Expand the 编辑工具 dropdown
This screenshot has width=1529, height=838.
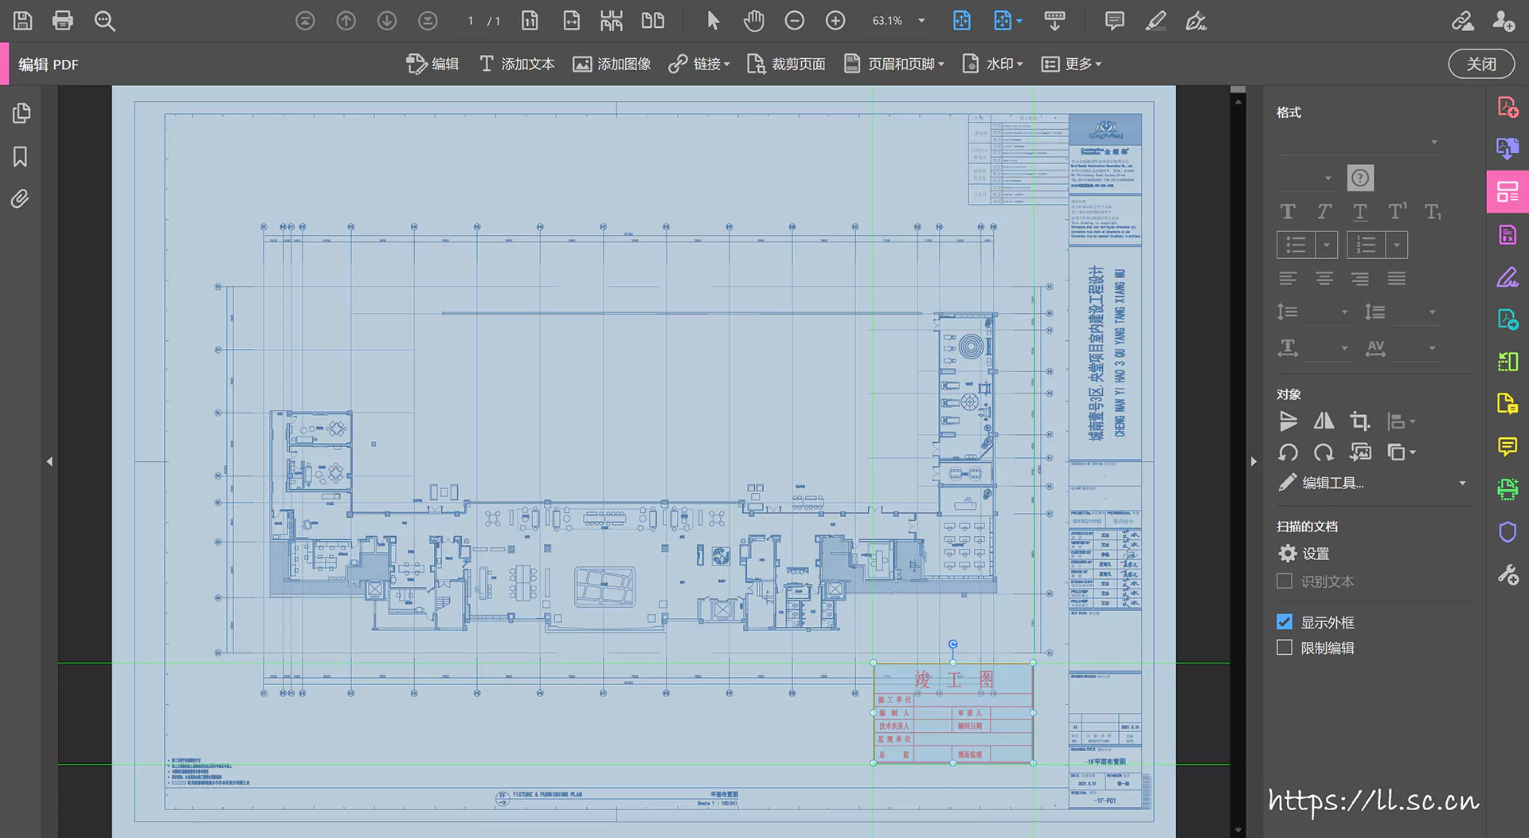[x=1461, y=483]
